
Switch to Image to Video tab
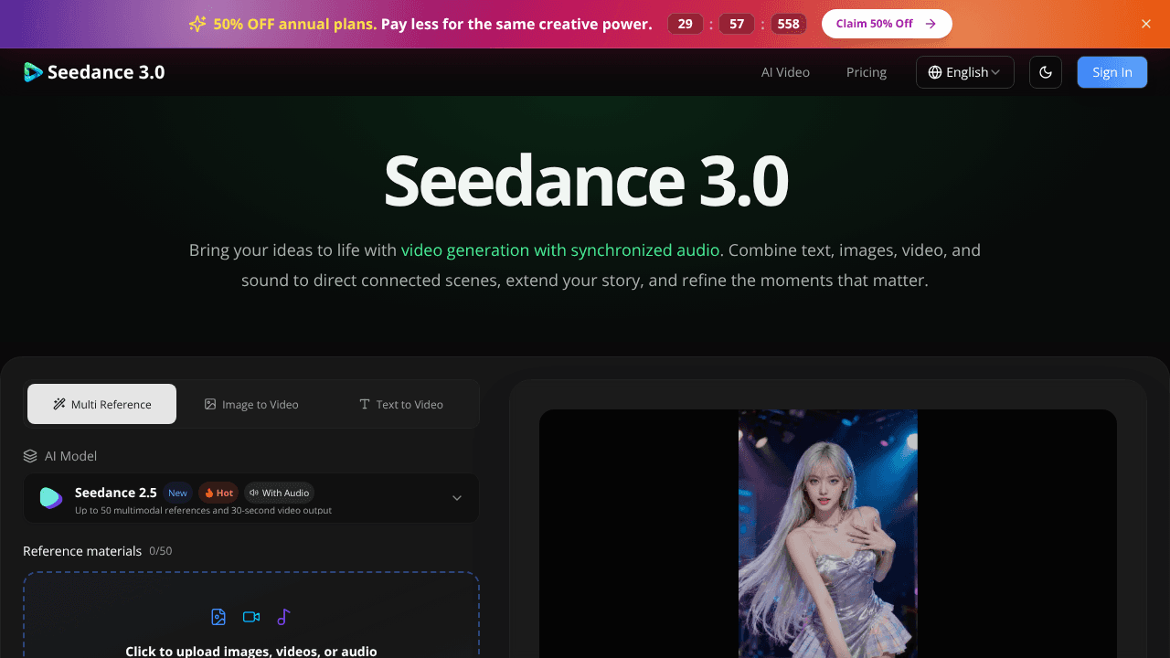(x=251, y=404)
